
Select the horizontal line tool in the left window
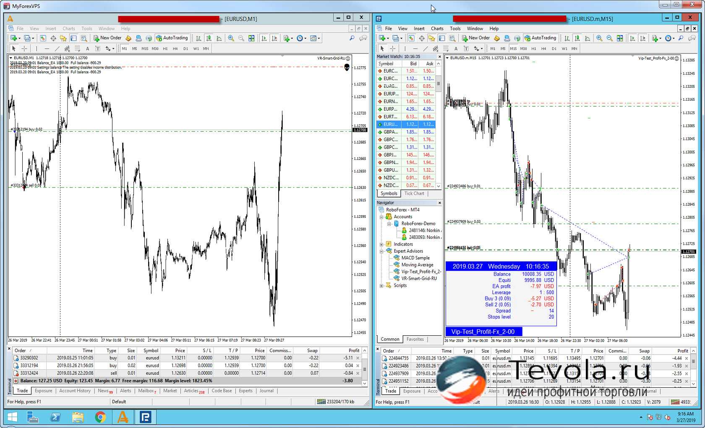click(47, 49)
